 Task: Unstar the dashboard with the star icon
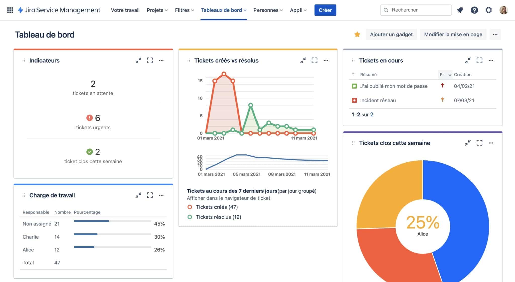click(x=357, y=34)
